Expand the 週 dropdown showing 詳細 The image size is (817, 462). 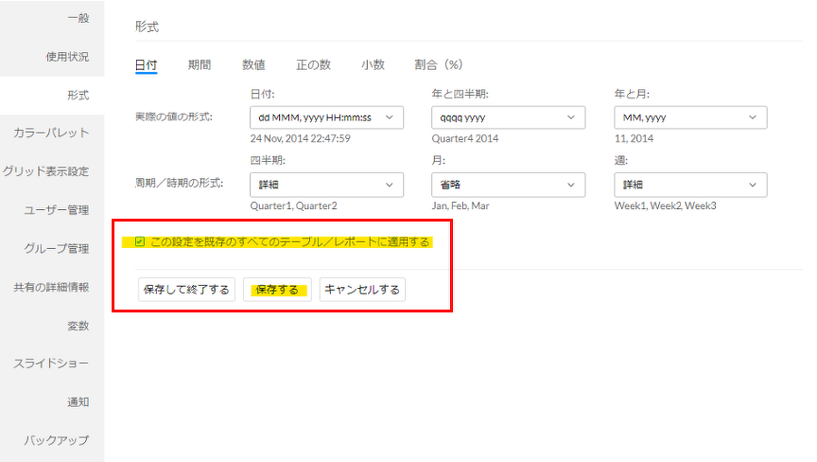[x=690, y=184]
